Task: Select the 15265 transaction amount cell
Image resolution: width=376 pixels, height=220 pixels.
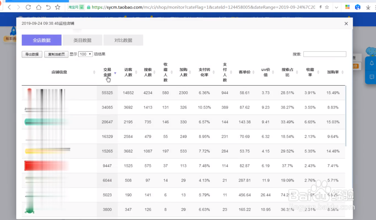Action: [x=107, y=151]
